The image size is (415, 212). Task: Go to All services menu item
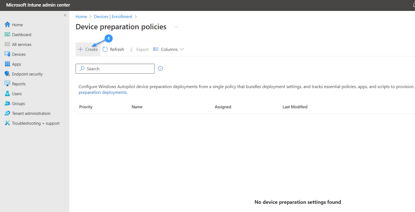point(22,44)
